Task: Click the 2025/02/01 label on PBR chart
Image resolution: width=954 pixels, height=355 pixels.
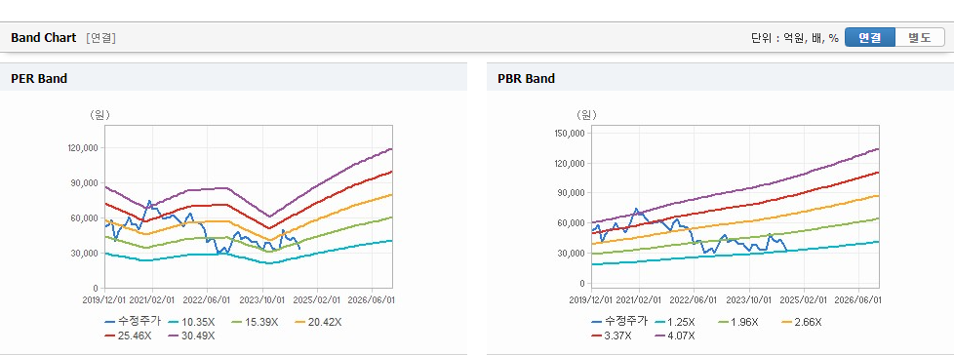Action: click(805, 299)
